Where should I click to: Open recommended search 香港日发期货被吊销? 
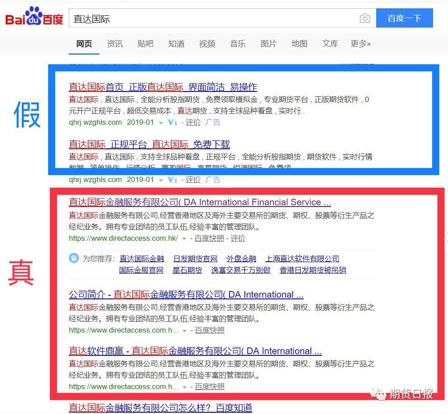pos(313,270)
